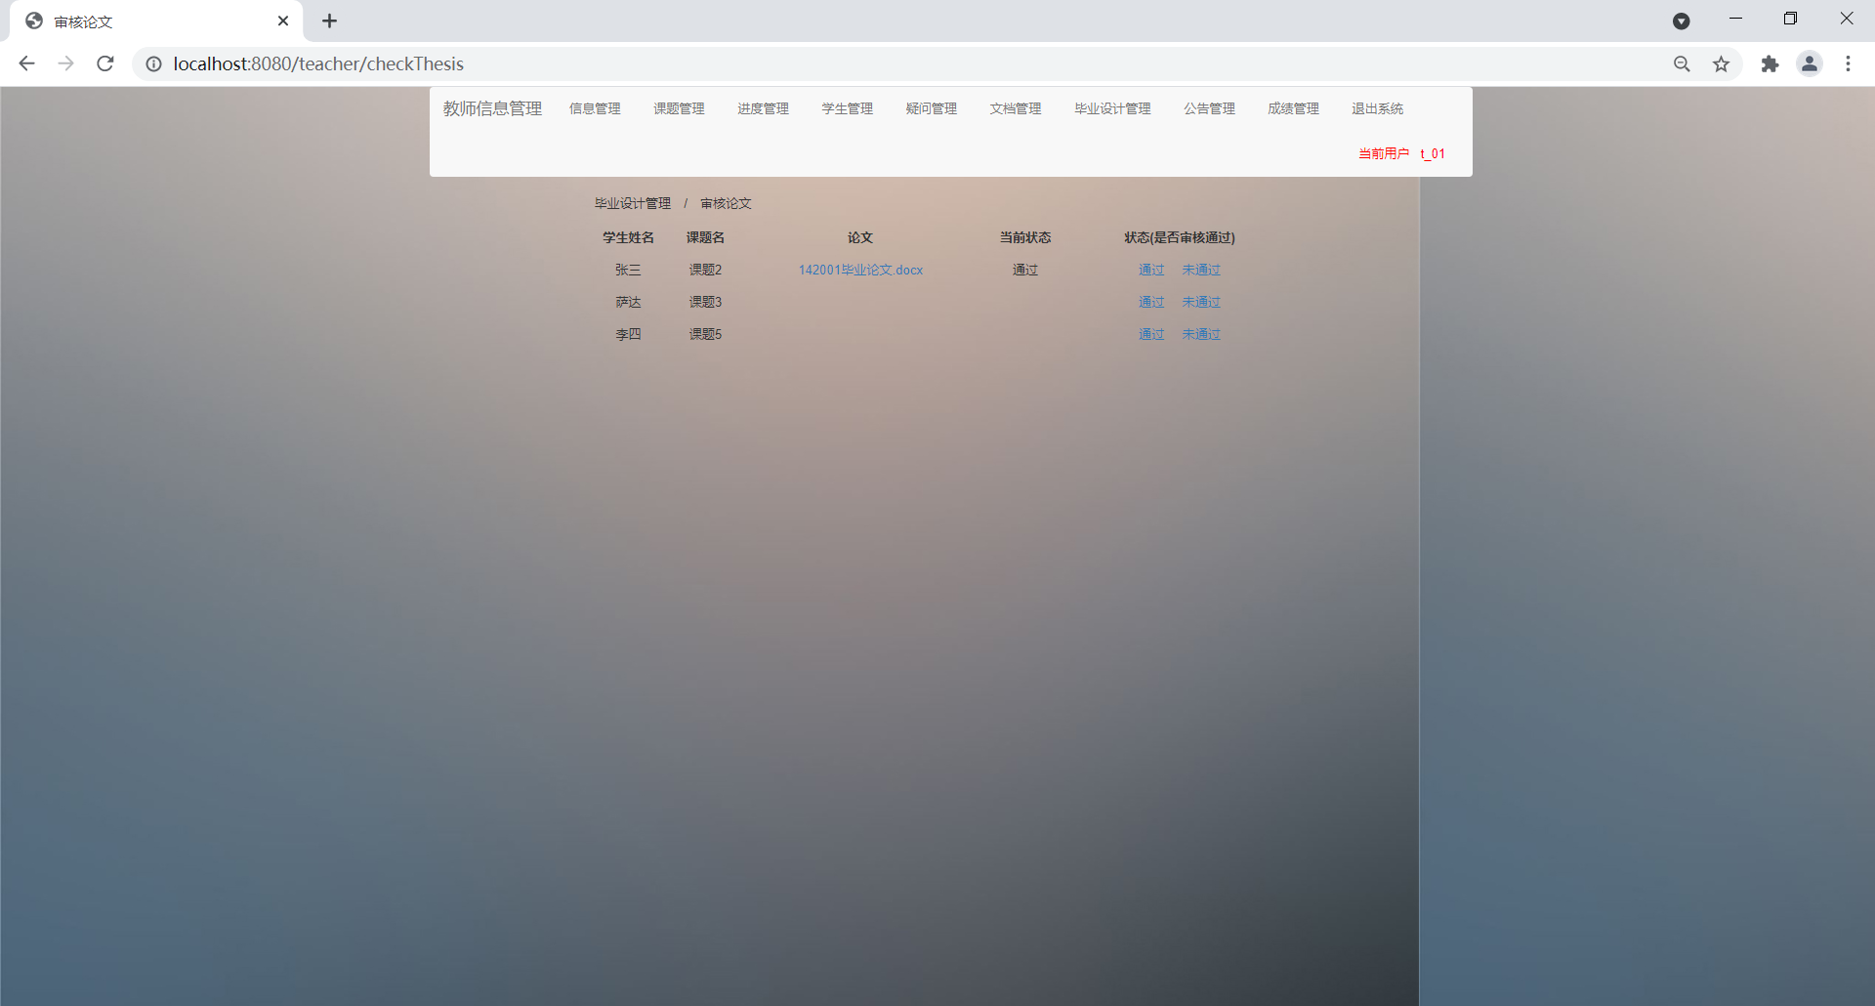Screen dimensions: 1875x1006
Task: Open the 信息管理 menu
Action: (x=595, y=108)
